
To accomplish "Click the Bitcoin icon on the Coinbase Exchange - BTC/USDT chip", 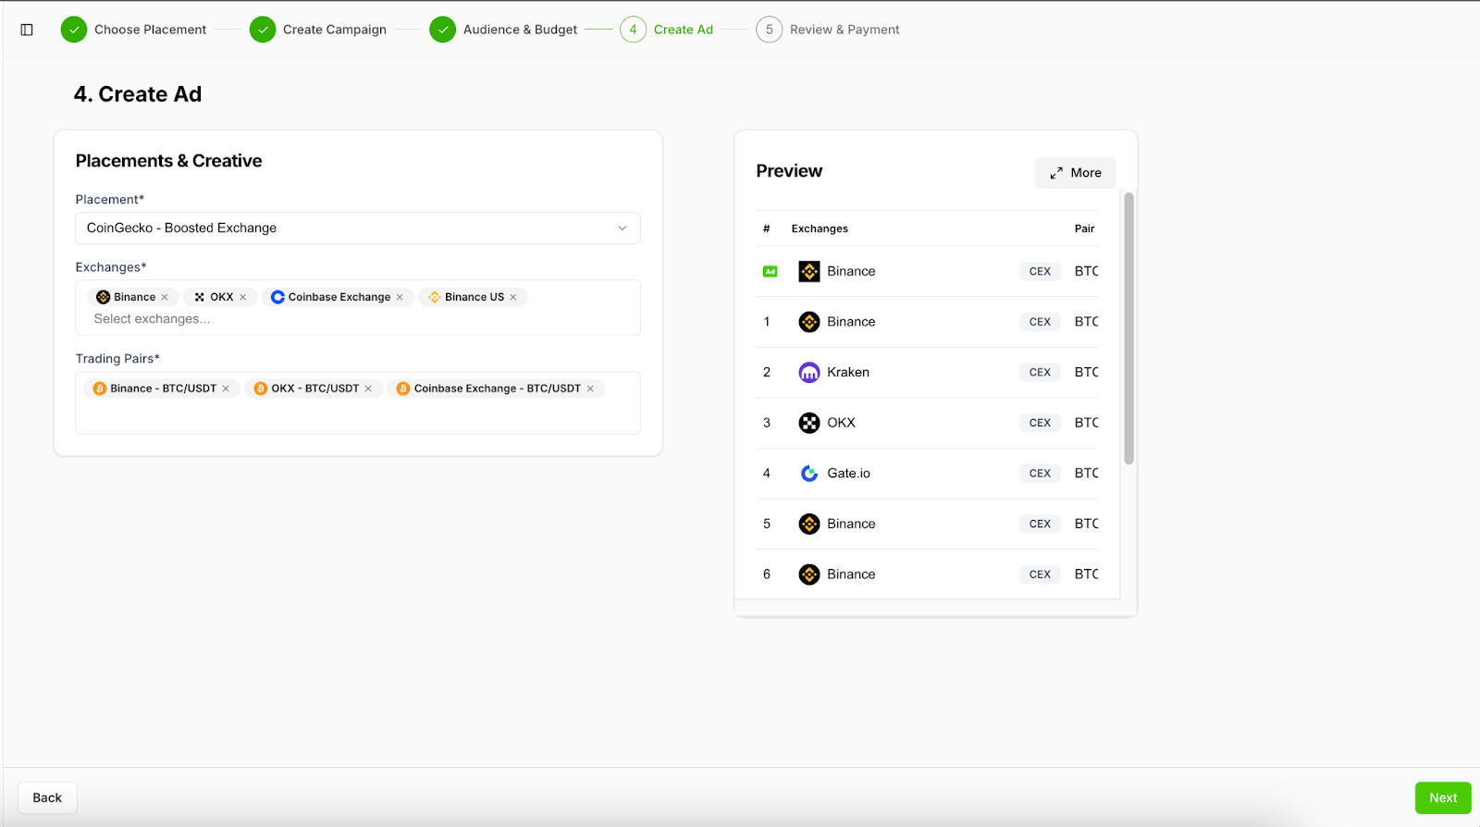I will (x=403, y=389).
